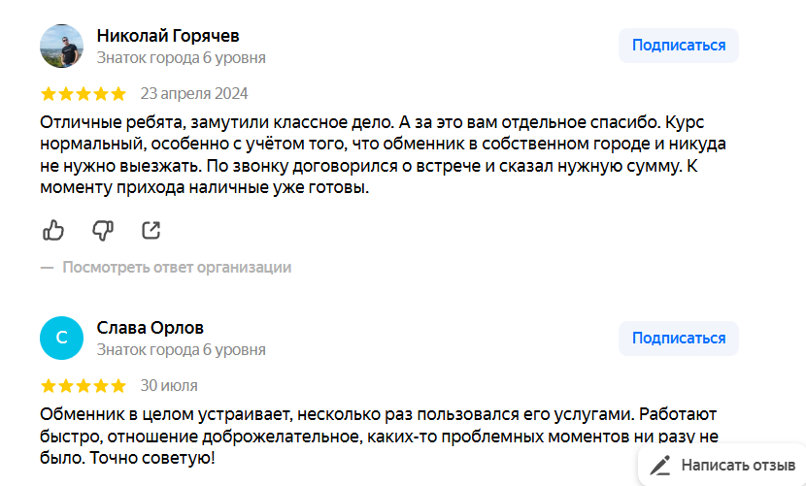806x486 pixels.
Task: Click Слава's Знаток города 6 уровня badge
Action: click(181, 349)
